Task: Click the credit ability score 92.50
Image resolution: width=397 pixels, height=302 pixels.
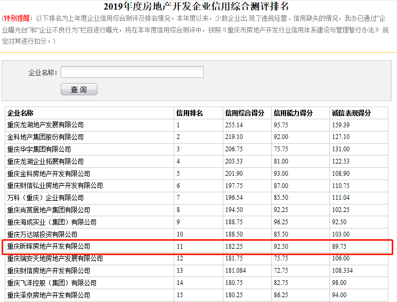Action: (281, 246)
